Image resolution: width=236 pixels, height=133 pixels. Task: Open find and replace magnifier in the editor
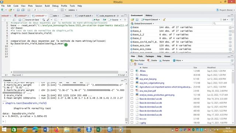[44, 20]
